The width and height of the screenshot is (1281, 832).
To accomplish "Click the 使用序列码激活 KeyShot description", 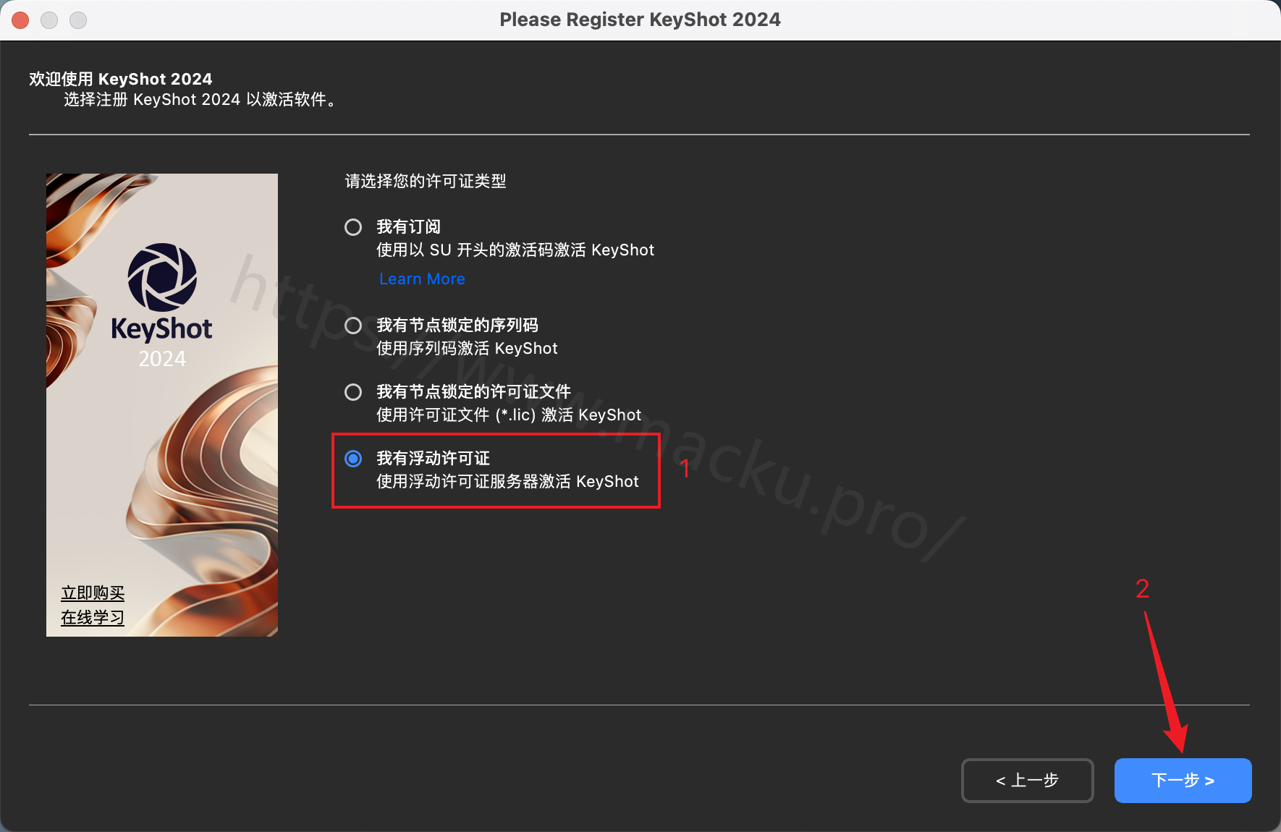I will tap(467, 349).
